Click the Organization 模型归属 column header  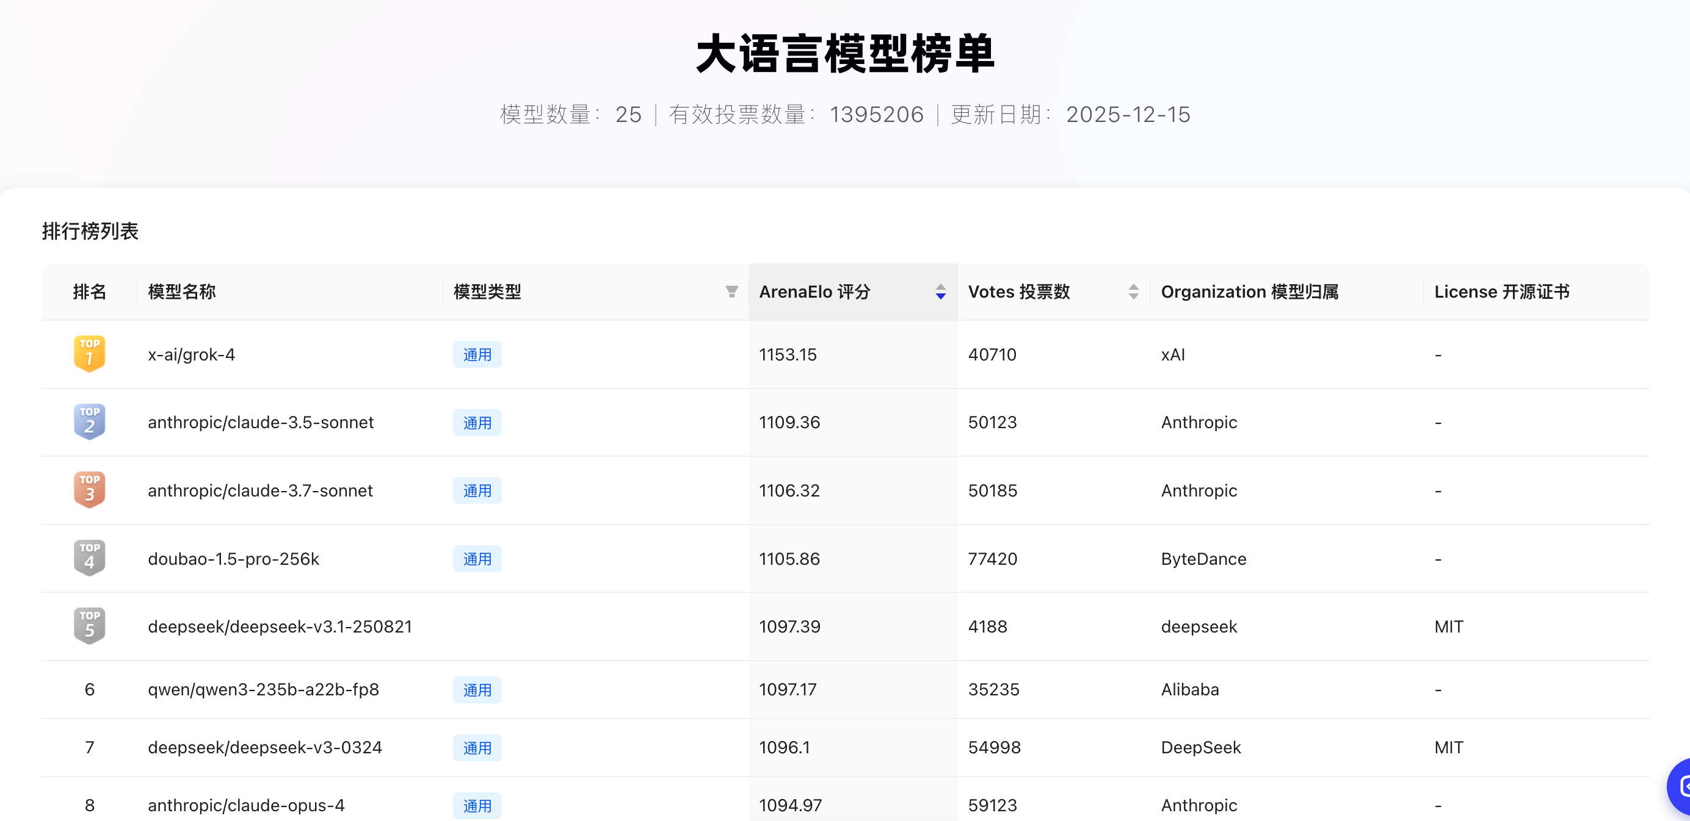coord(1249,292)
